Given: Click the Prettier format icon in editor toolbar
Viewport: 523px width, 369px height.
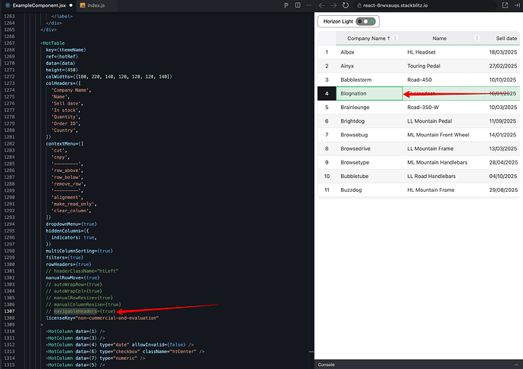Looking at the screenshot, I should (x=287, y=5).
